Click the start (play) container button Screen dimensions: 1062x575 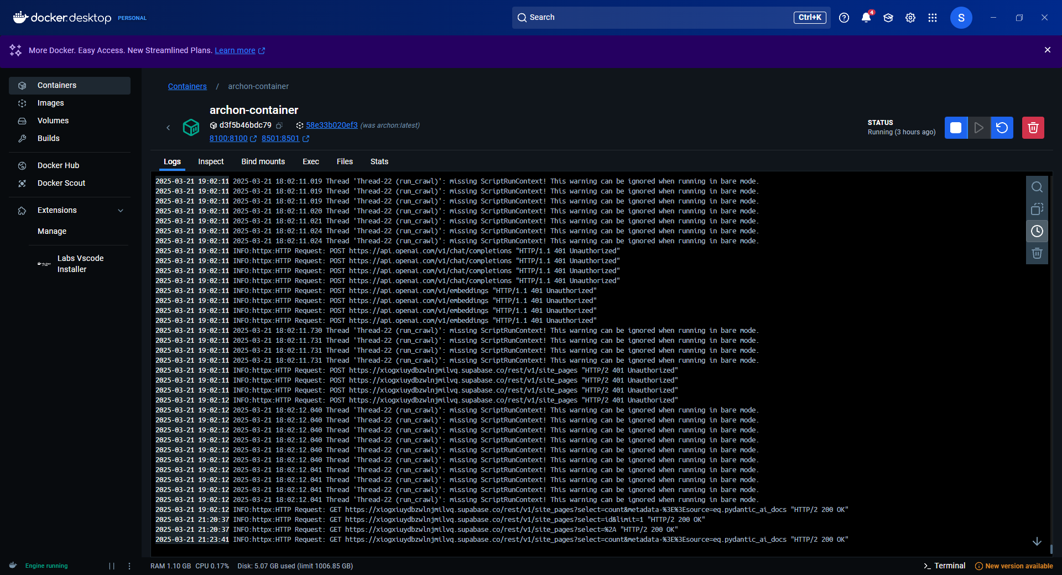tap(978, 128)
